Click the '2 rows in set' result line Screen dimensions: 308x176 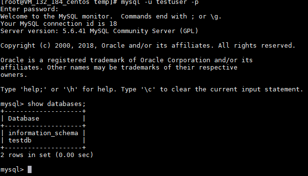click(47, 155)
